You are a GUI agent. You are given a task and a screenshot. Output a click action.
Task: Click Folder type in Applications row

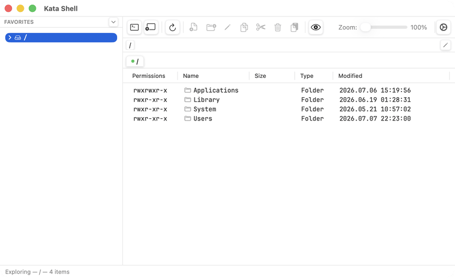pyautogui.click(x=312, y=90)
